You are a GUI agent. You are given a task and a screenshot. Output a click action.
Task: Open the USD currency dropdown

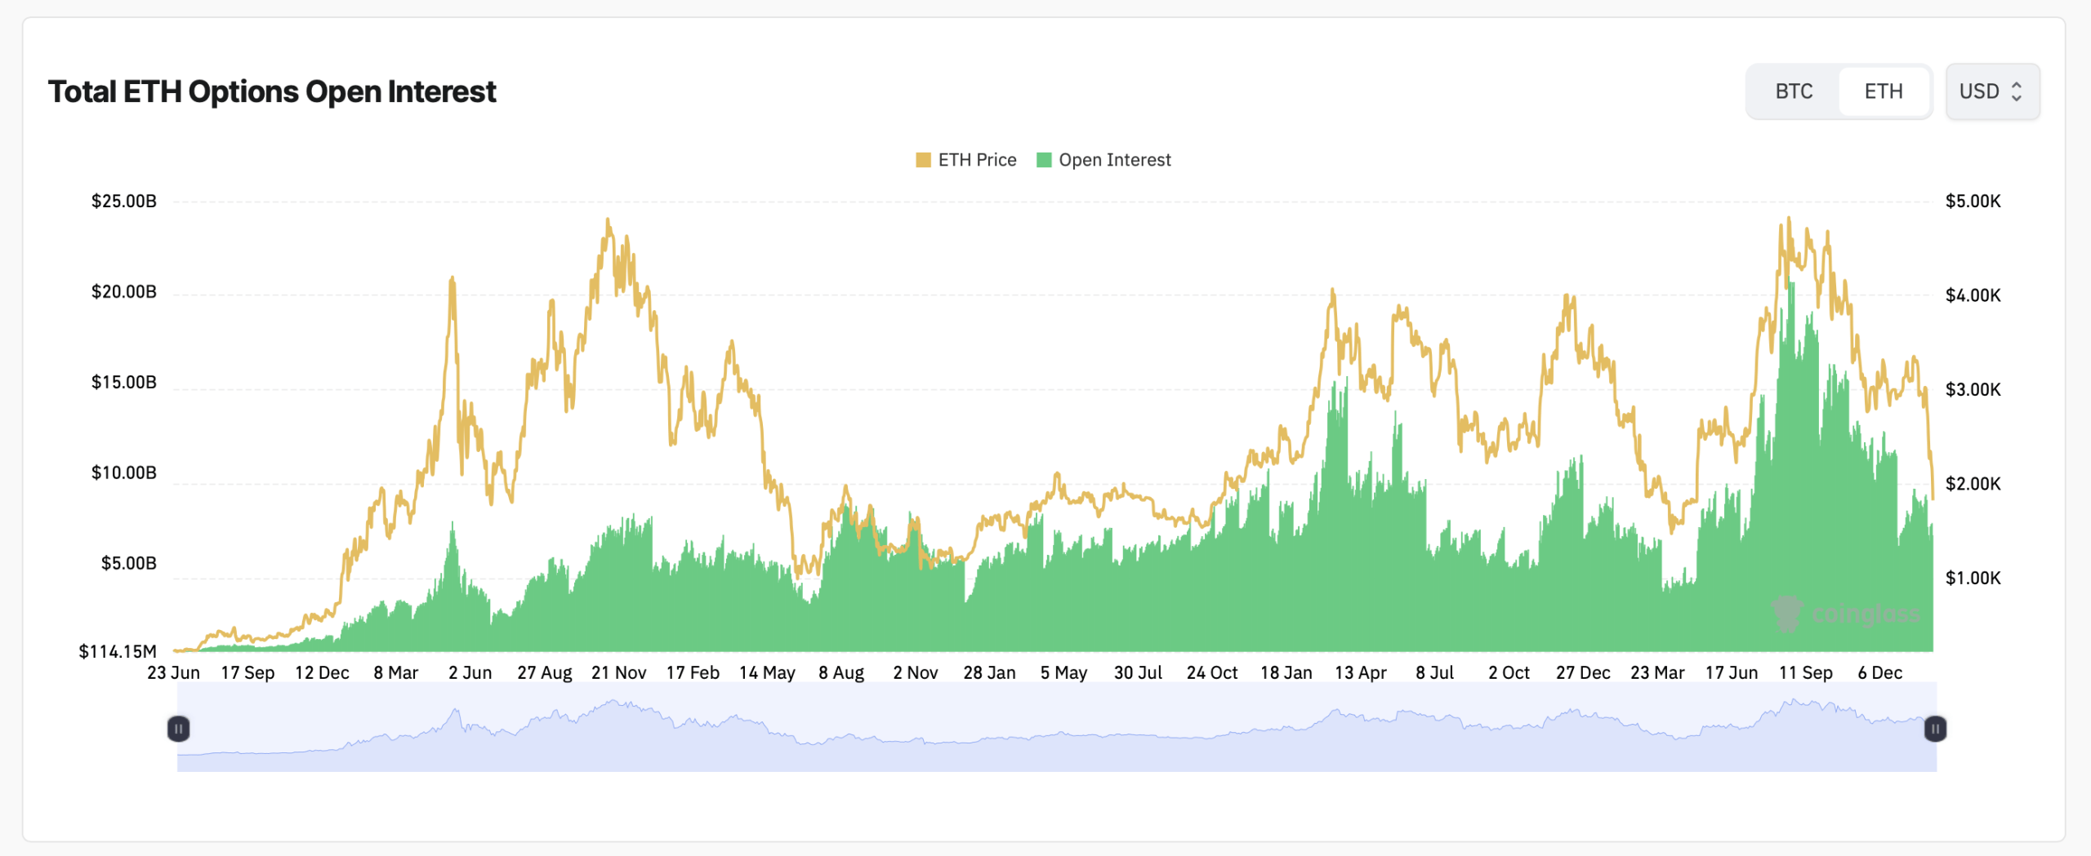pyautogui.click(x=1993, y=91)
